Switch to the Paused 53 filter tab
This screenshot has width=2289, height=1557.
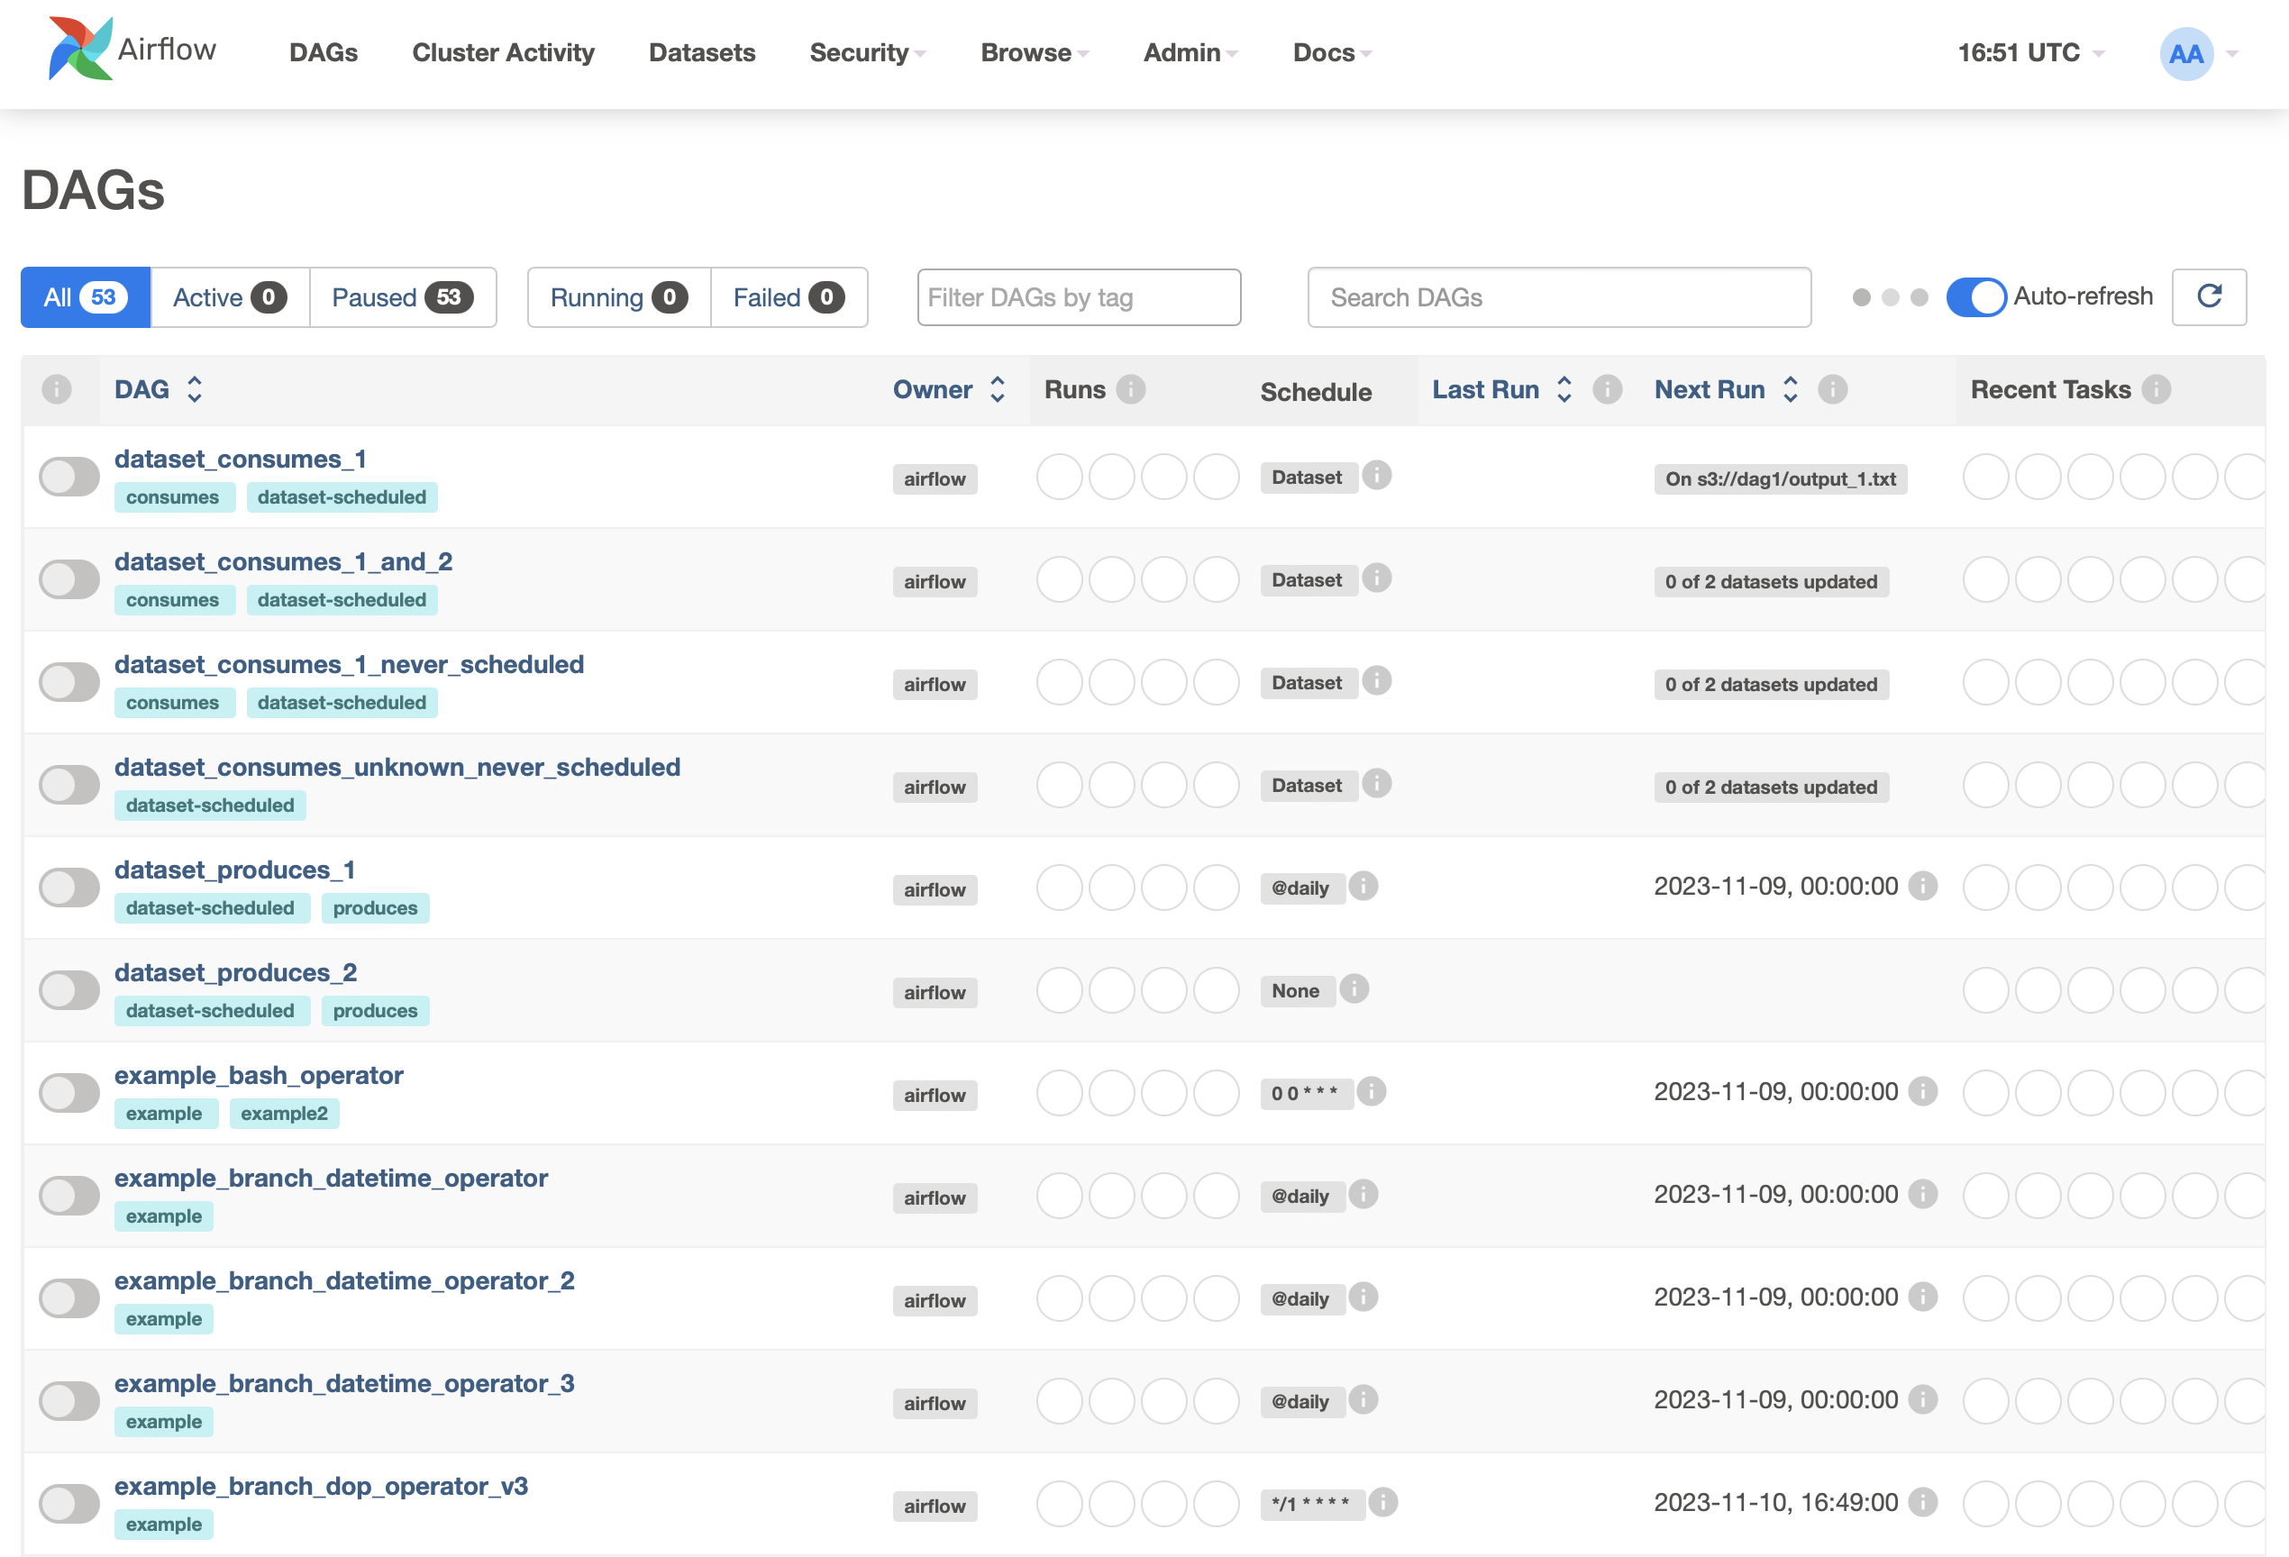pos(402,297)
